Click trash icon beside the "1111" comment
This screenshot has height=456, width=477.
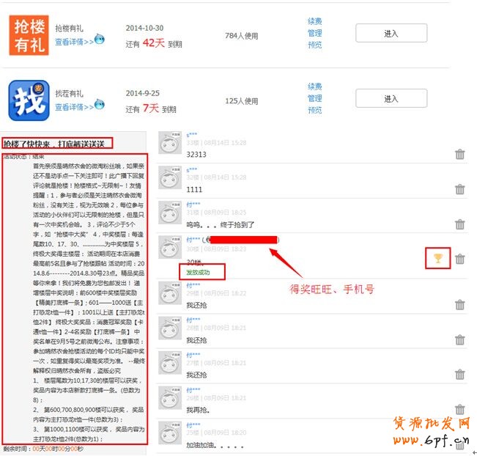click(x=459, y=189)
